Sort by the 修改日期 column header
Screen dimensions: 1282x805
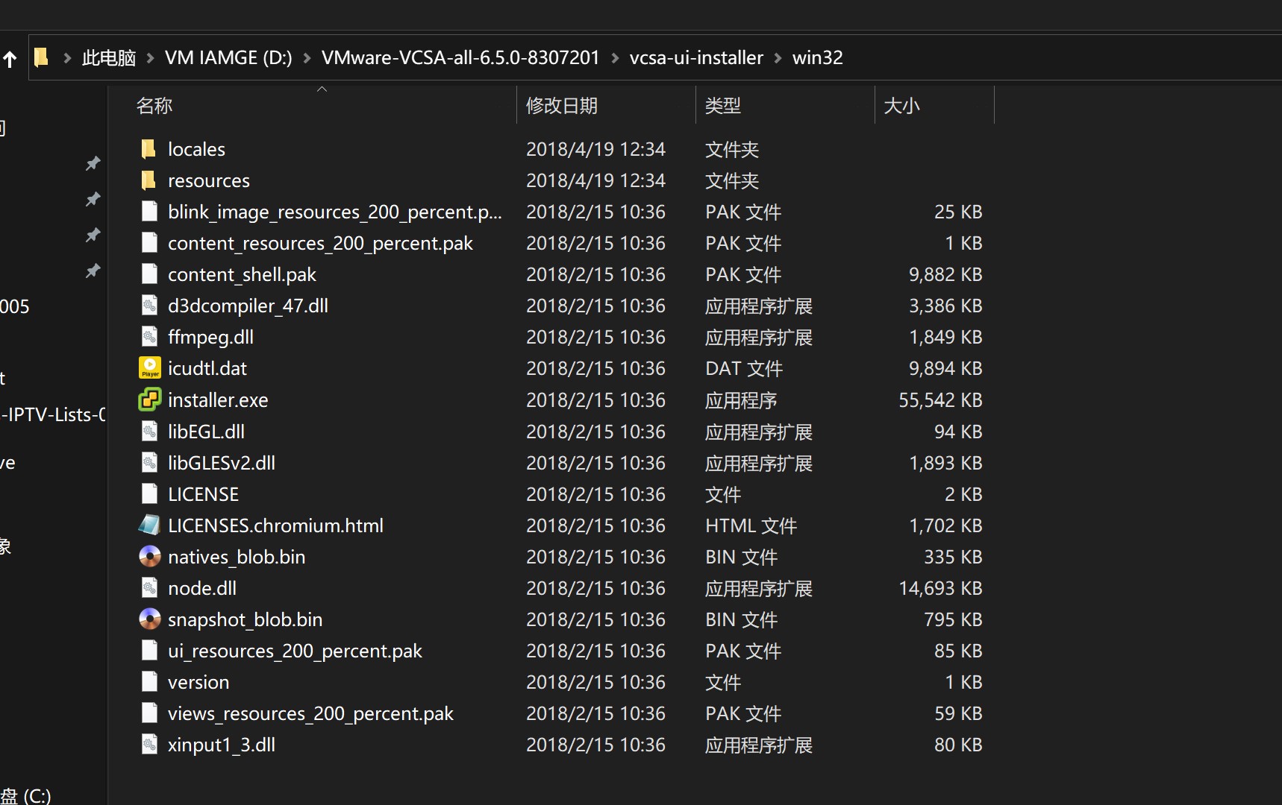pos(562,106)
